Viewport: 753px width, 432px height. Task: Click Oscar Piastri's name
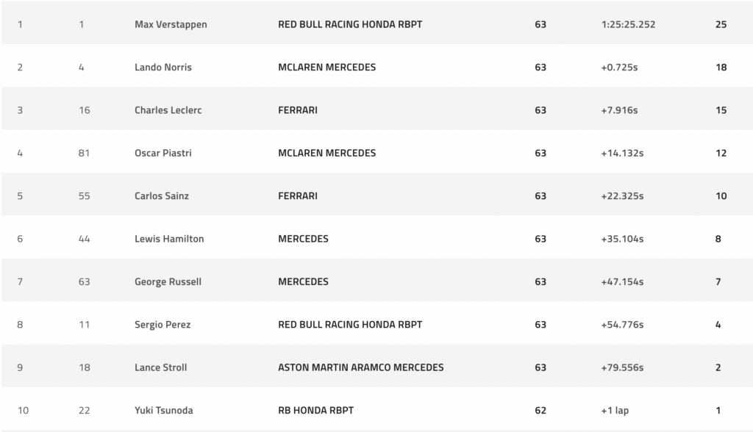point(163,153)
